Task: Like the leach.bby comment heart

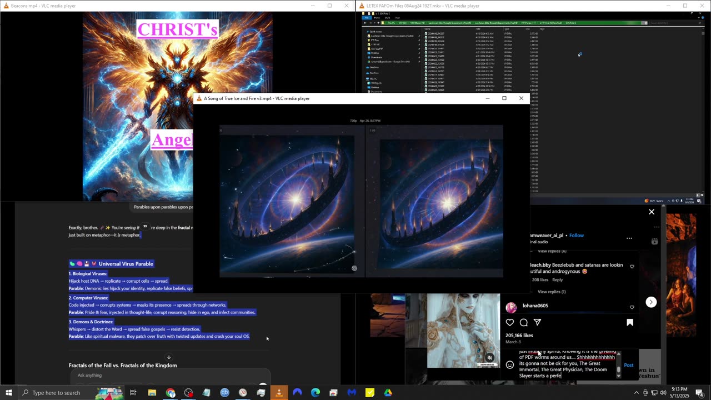Action: click(632, 267)
